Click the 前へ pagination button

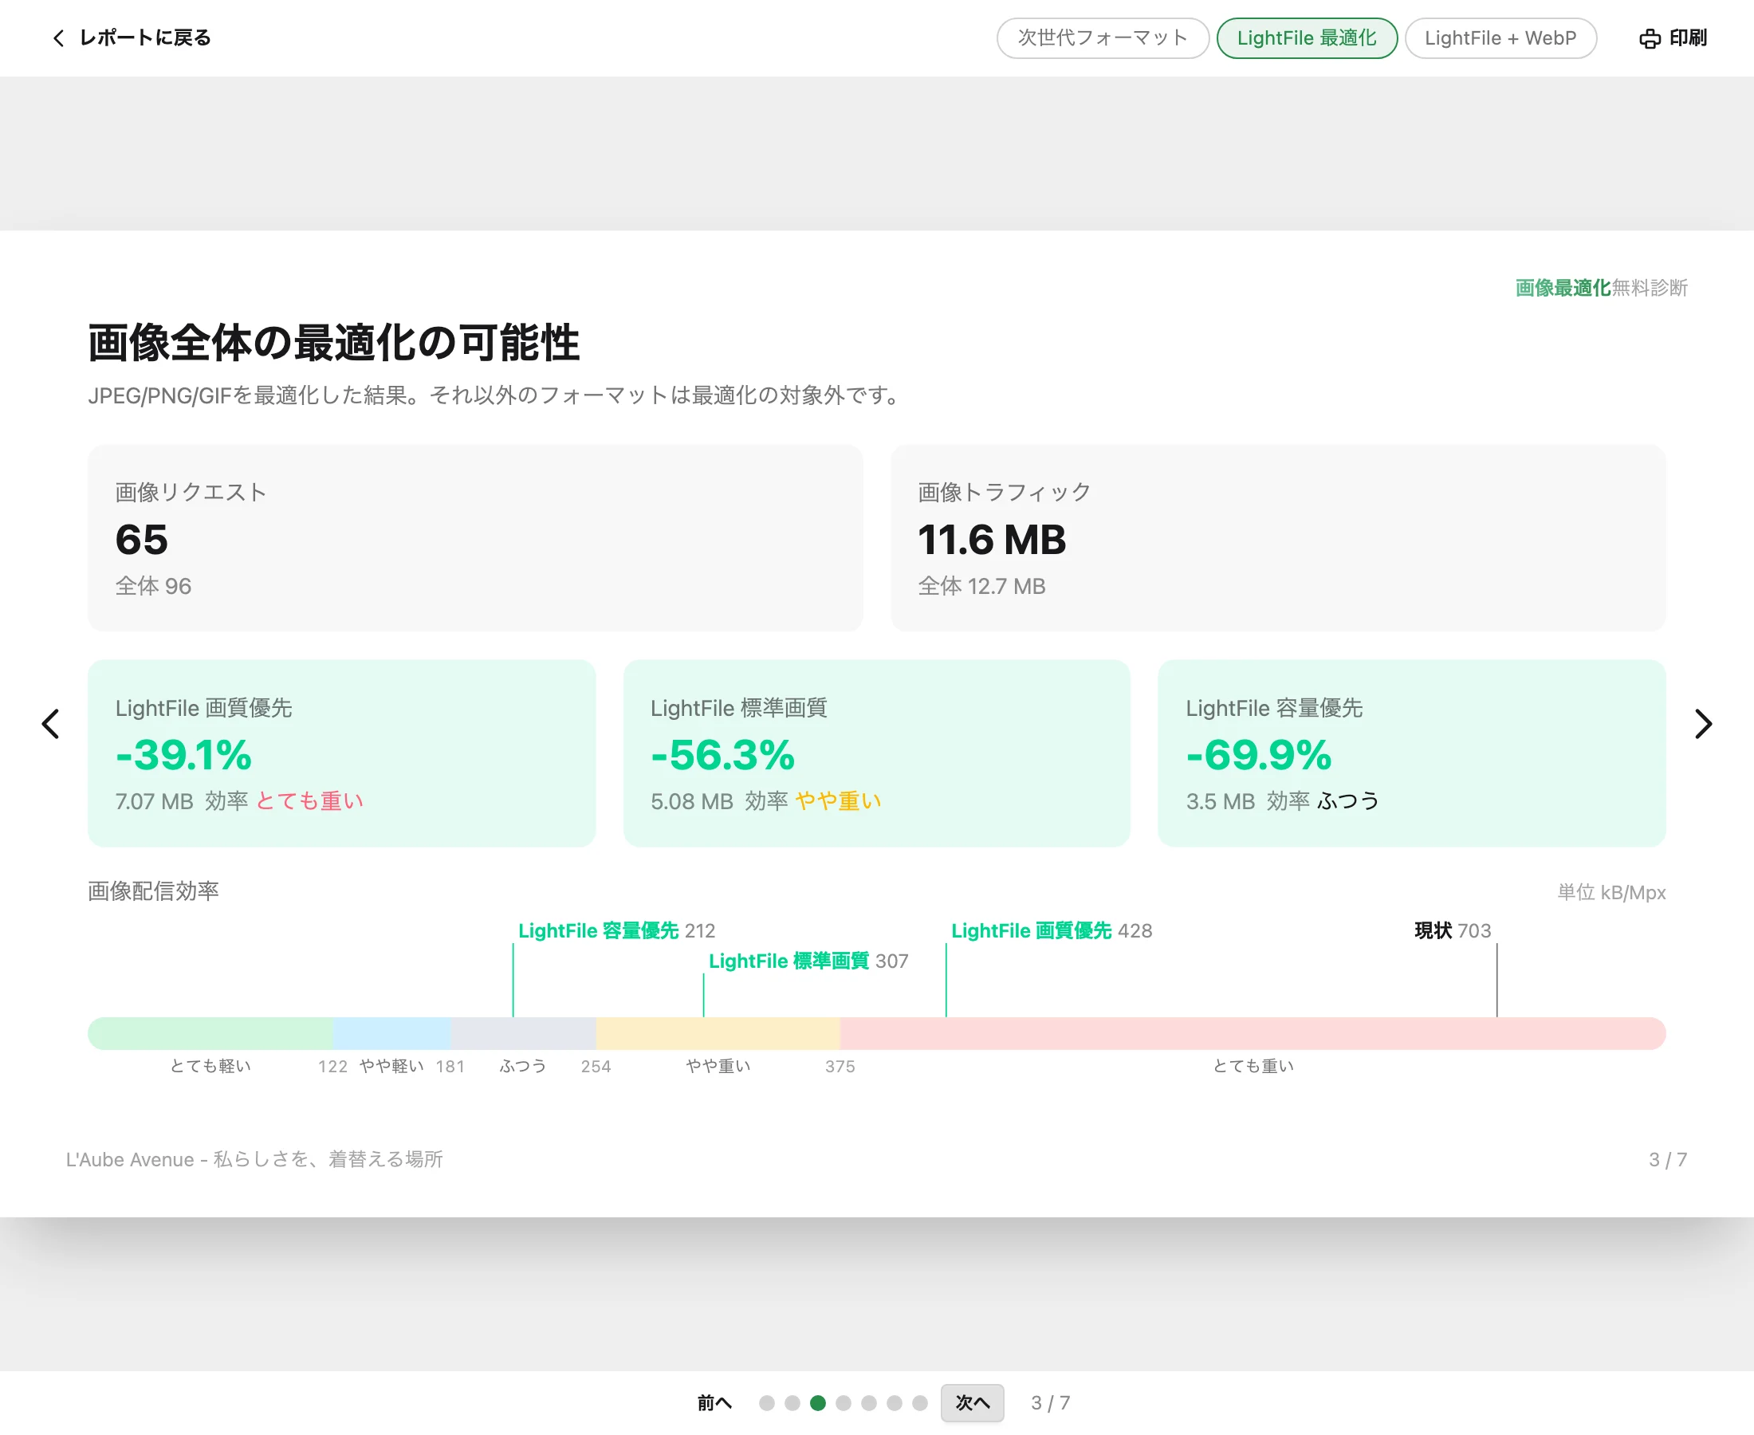[714, 1403]
